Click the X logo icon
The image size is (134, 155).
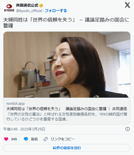click(127, 5)
